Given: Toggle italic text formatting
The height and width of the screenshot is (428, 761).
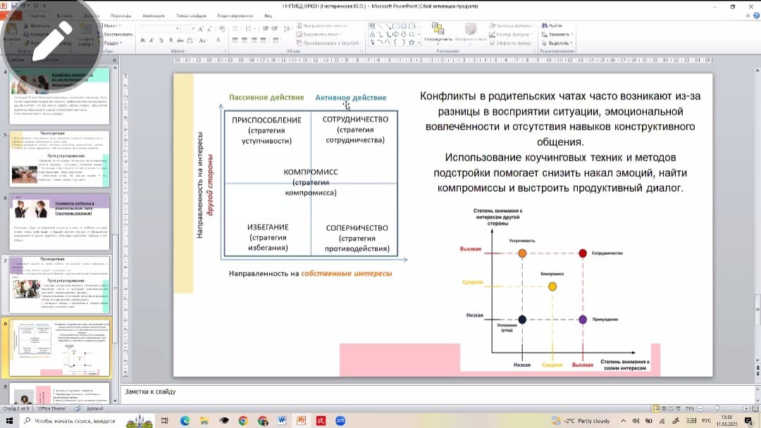Looking at the screenshot, I should click(151, 41).
